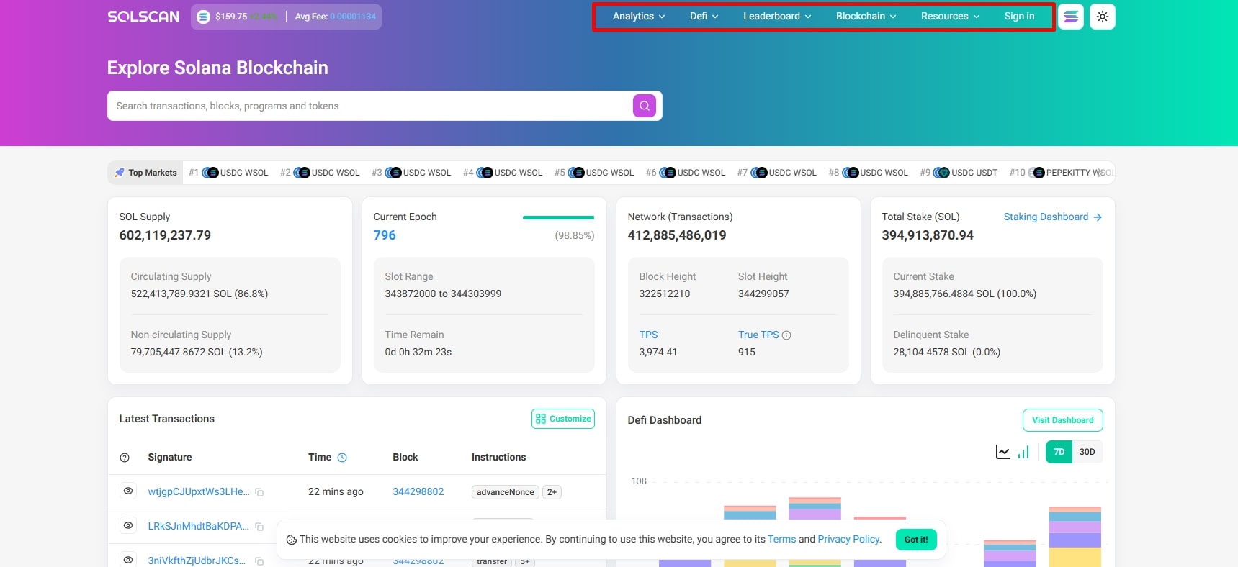Click the Time column clock icon

[x=342, y=458]
